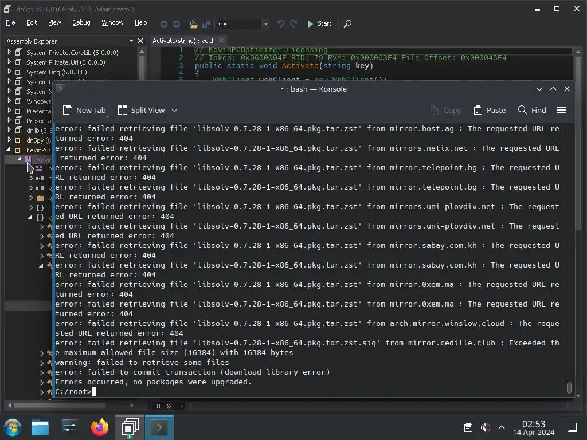The image size is (587, 440).
Task: Navigate forward in dnSpy toolbar
Action: coord(177,24)
